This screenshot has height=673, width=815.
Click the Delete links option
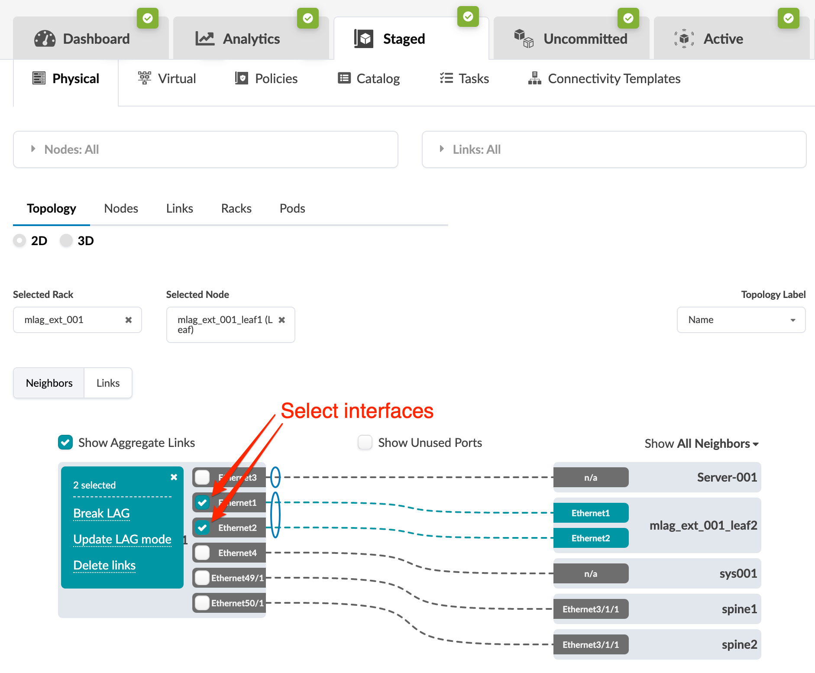(104, 566)
